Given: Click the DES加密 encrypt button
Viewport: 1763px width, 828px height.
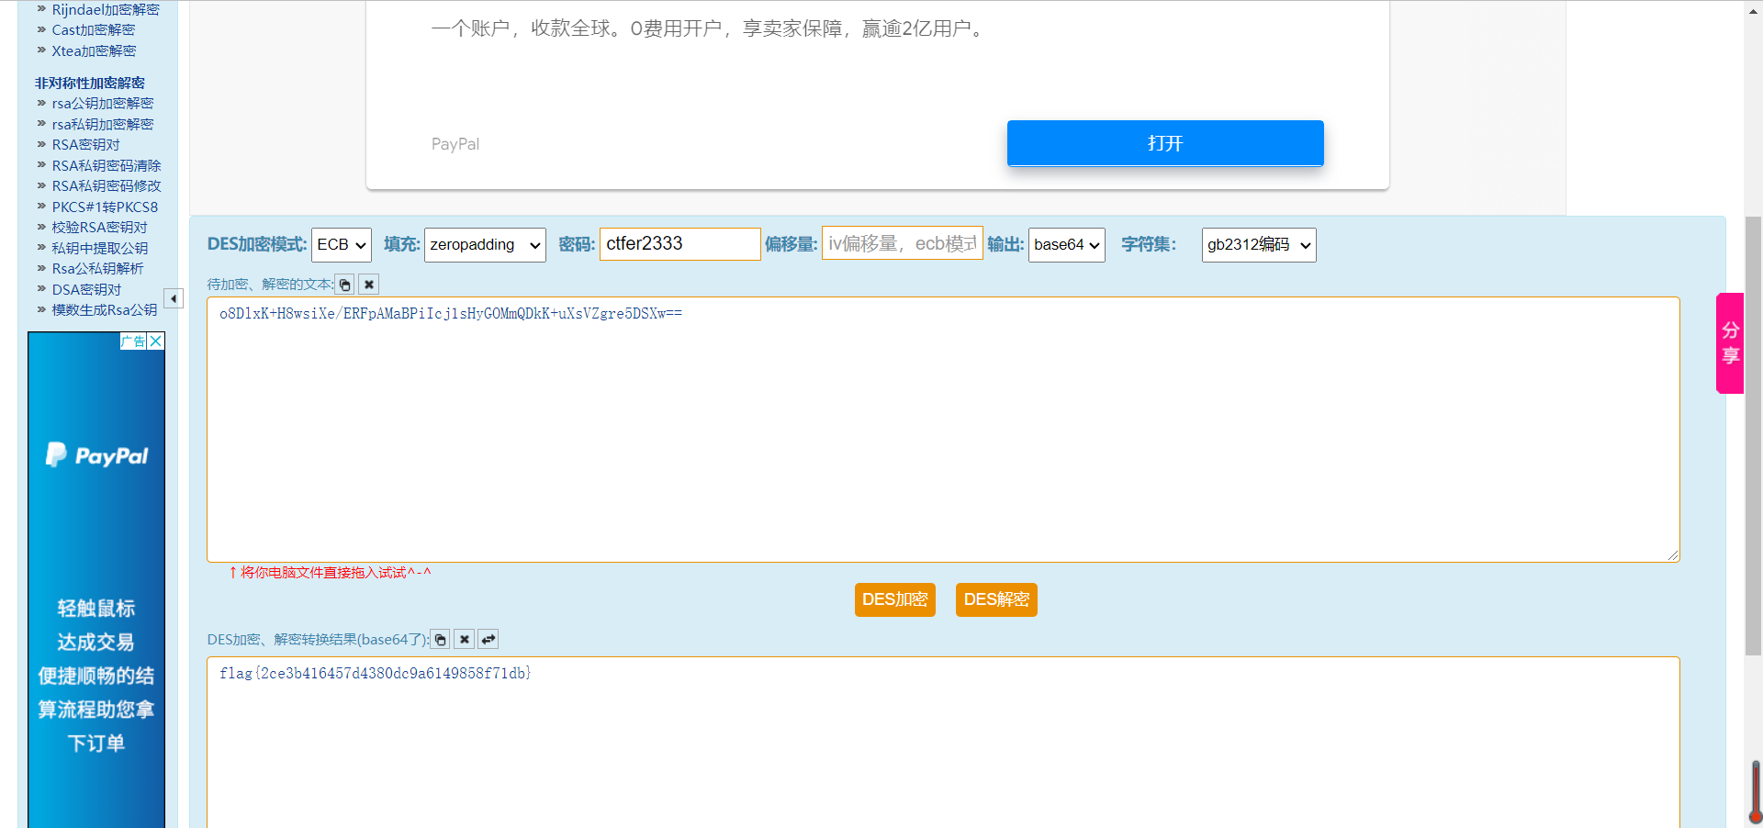Looking at the screenshot, I should pos(895,600).
